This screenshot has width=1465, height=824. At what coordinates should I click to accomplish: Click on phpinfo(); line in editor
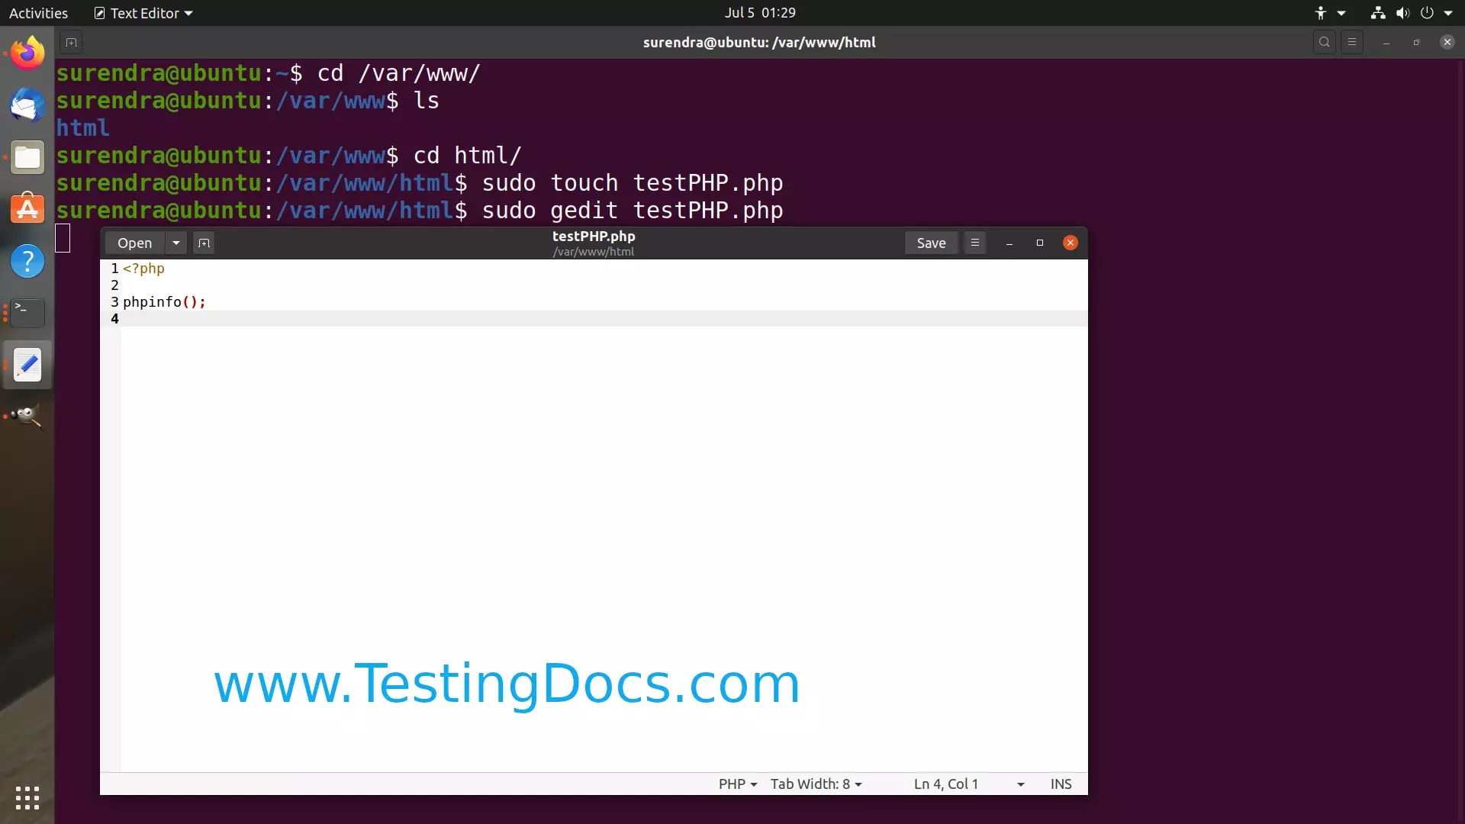pos(164,302)
